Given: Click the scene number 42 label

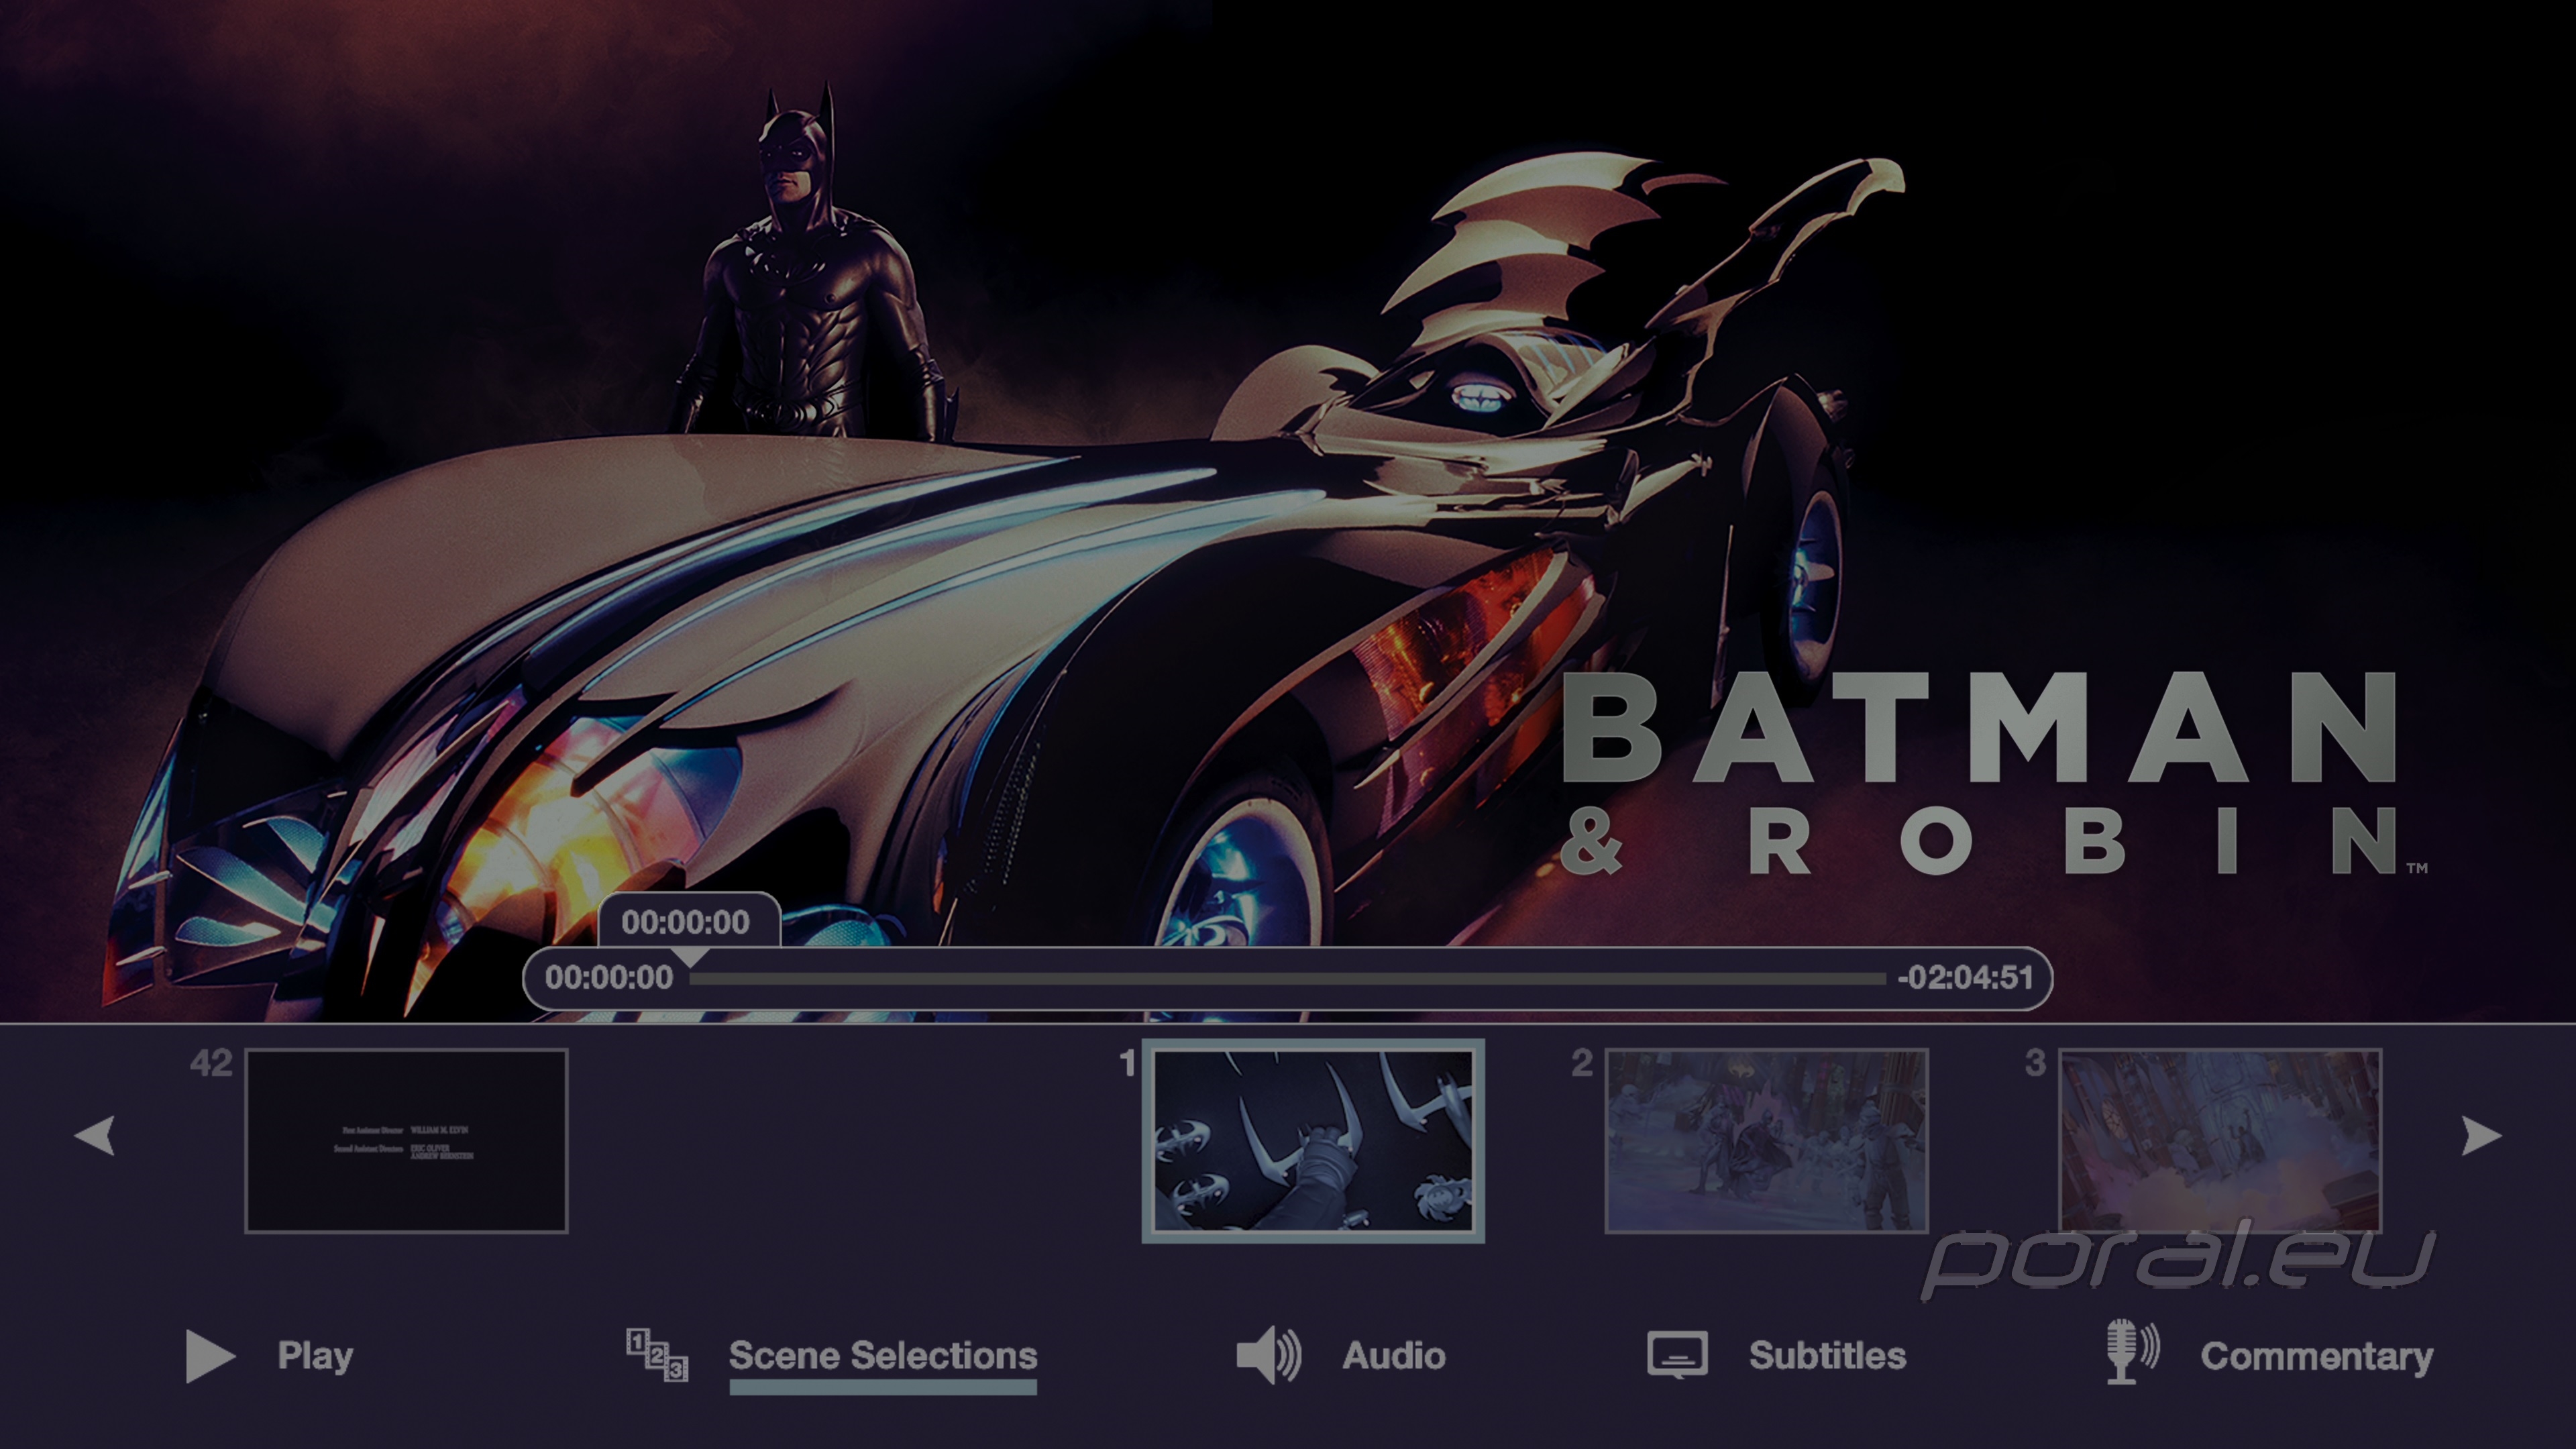Looking at the screenshot, I should 211,1063.
